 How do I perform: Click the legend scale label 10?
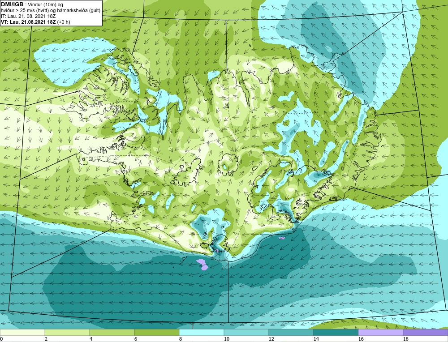(x=226, y=339)
